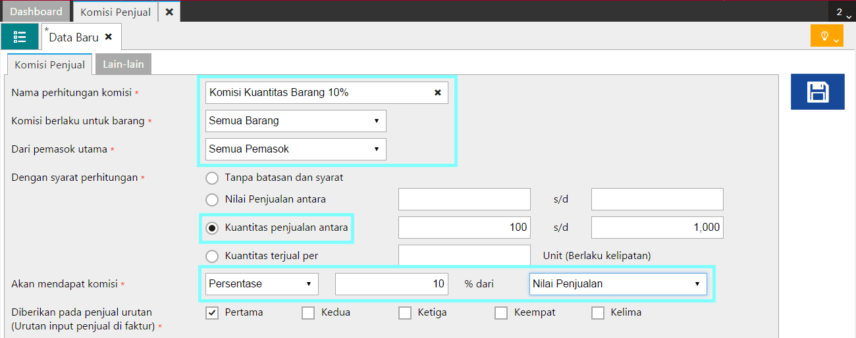Switch to the Lain-lain tab
This screenshot has height=338, width=856.
click(124, 64)
